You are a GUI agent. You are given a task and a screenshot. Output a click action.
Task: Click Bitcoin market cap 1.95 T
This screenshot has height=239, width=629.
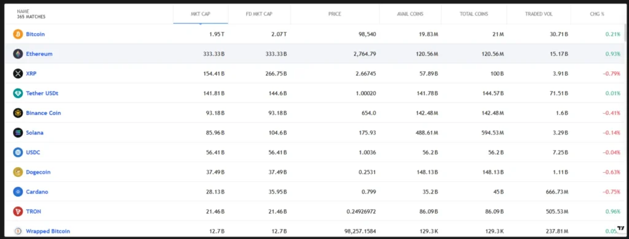click(x=217, y=34)
